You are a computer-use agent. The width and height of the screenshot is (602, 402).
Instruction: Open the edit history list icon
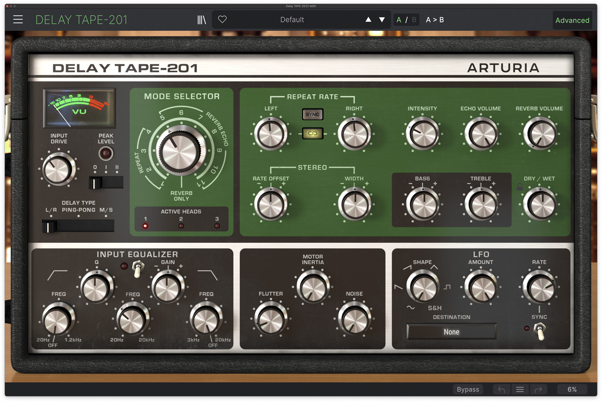point(520,389)
